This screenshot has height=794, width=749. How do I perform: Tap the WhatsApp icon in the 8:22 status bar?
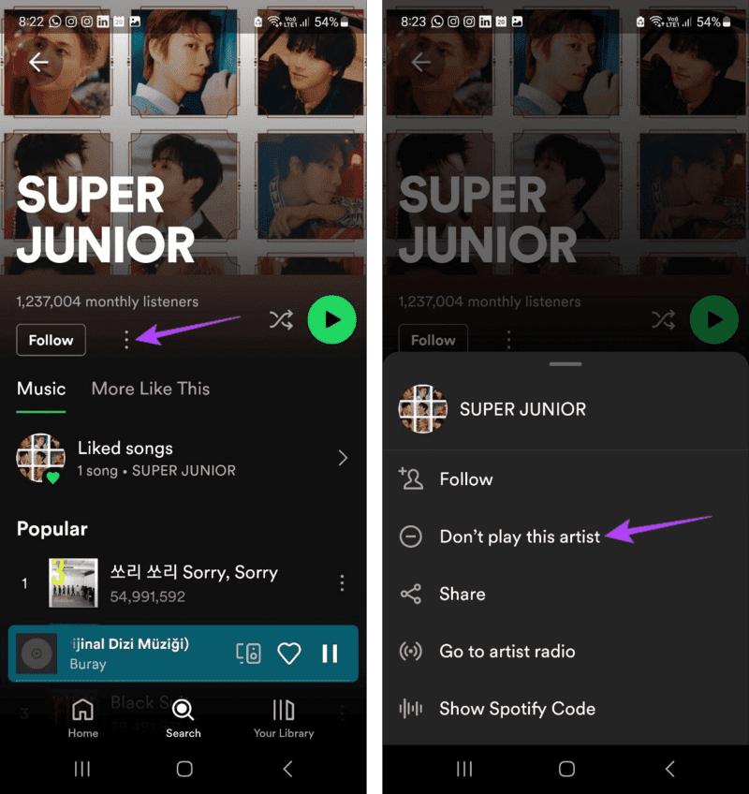[54, 22]
